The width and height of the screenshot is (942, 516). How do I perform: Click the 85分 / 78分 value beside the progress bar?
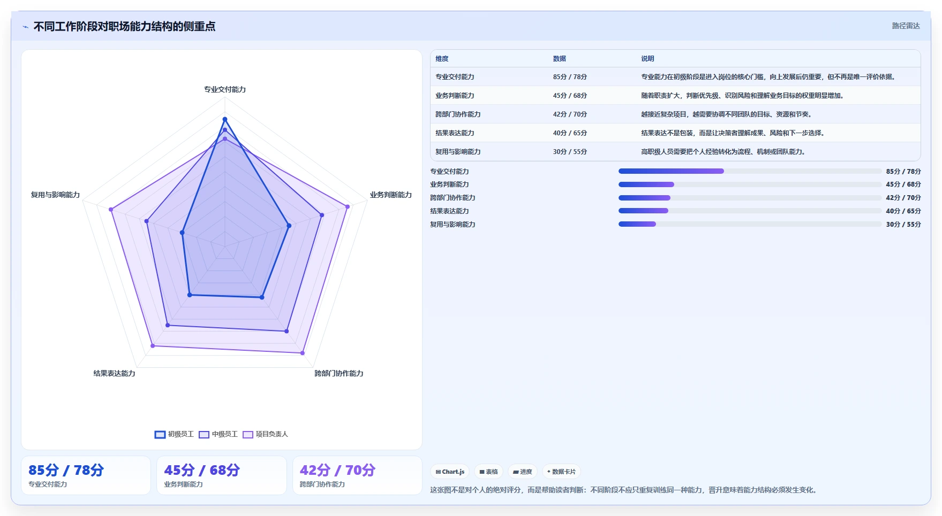(903, 172)
